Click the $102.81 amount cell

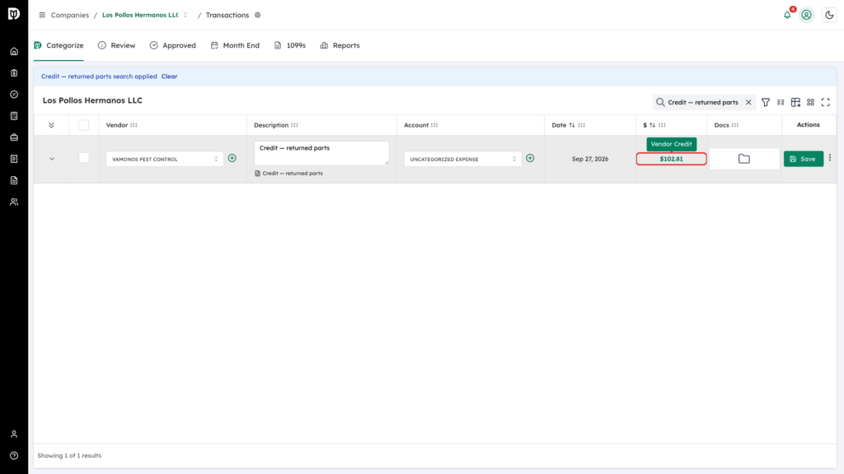pos(671,159)
